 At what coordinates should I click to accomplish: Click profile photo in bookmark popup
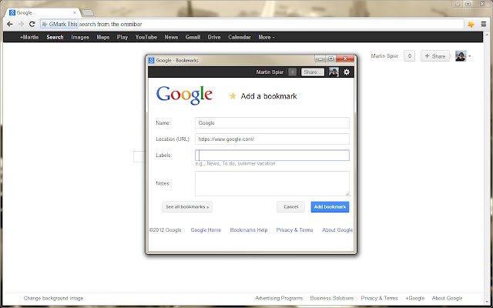click(334, 72)
